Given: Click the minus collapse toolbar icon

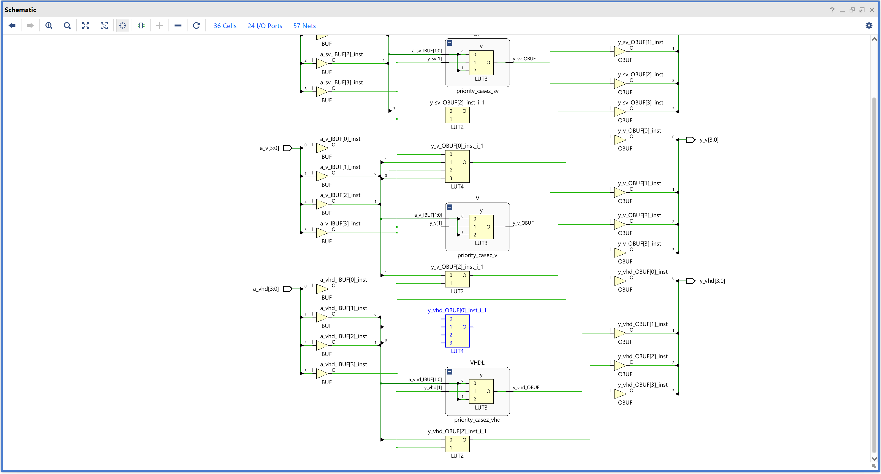Looking at the screenshot, I should (x=178, y=26).
